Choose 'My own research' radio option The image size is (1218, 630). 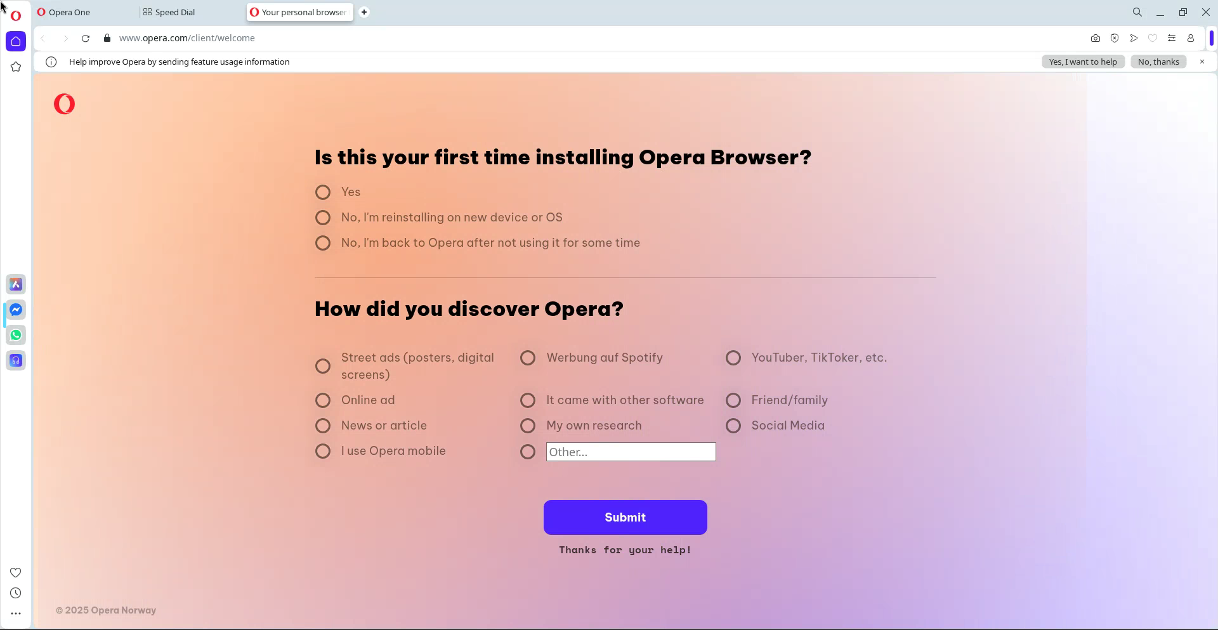click(528, 426)
